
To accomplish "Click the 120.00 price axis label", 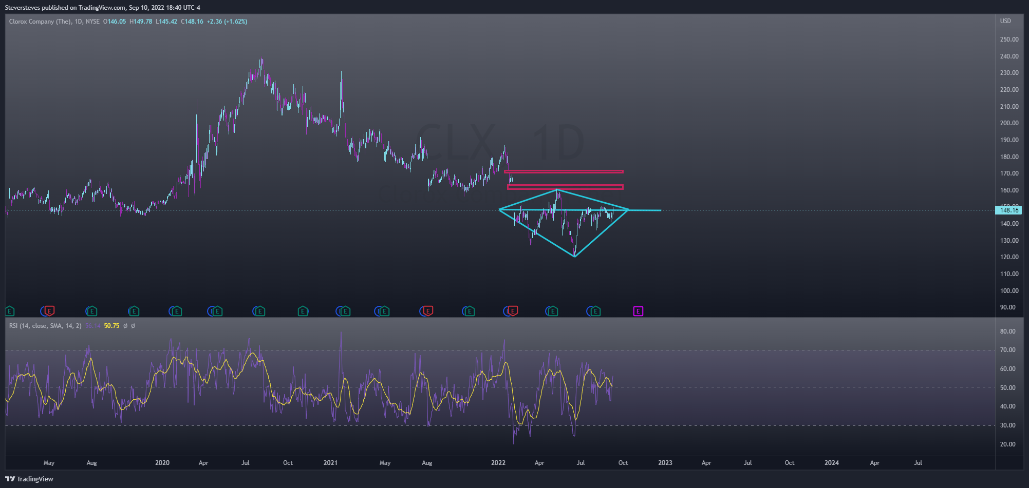I will pos(1009,257).
